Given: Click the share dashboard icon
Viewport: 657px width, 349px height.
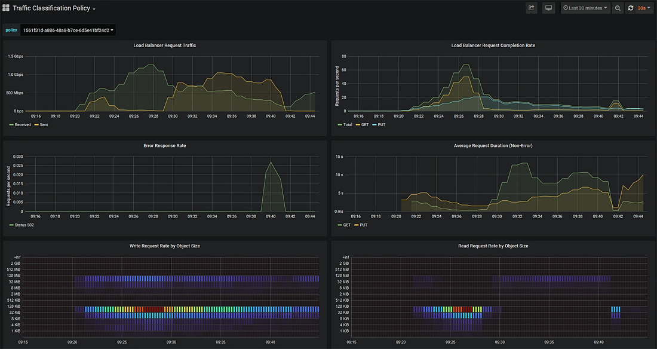Looking at the screenshot, I should [x=531, y=8].
